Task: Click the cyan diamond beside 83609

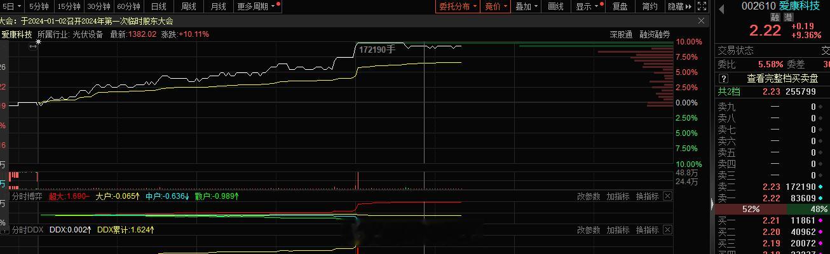Action: click(x=821, y=198)
